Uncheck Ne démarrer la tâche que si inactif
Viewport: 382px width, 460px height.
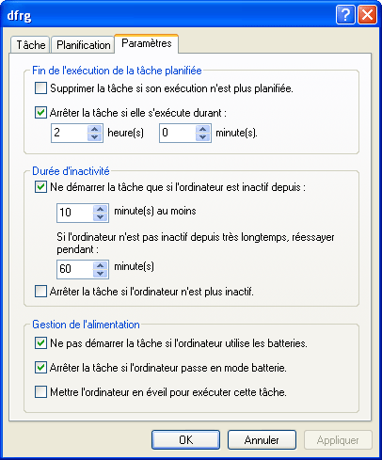pos(40,187)
